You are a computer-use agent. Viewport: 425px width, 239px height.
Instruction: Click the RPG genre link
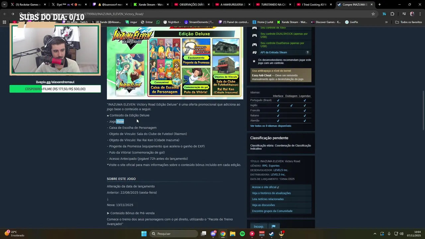click(265, 166)
